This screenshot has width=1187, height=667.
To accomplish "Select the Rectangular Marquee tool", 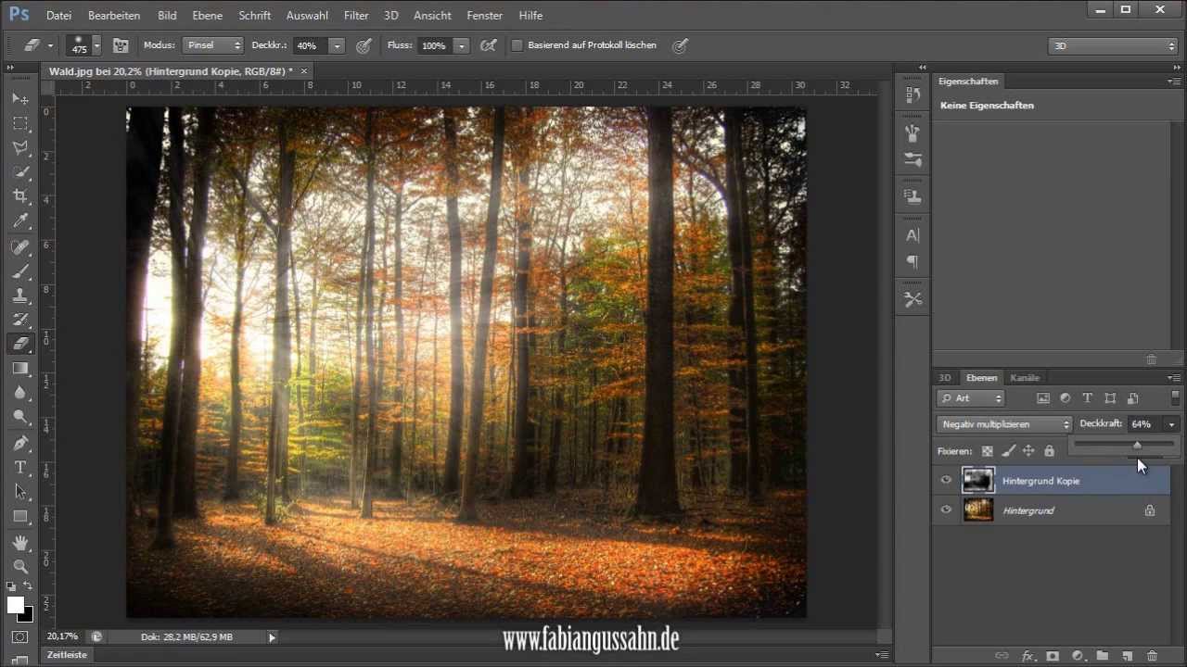I will (x=20, y=123).
